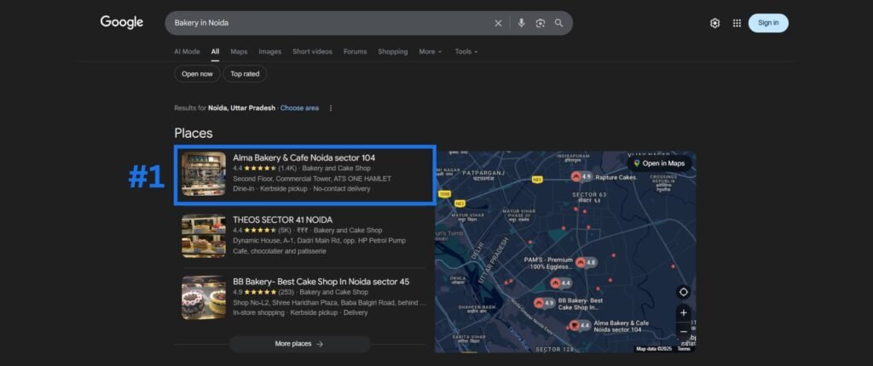Open the Google apps grid
This screenshot has width=873, height=366.
737,23
